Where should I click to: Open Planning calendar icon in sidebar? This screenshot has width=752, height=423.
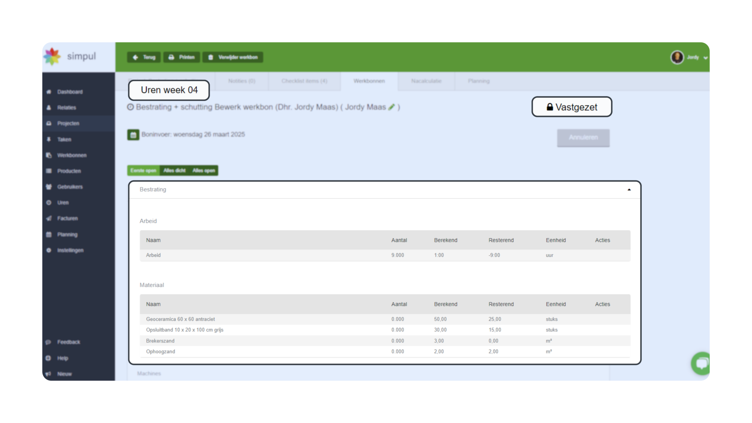click(49, 235)
